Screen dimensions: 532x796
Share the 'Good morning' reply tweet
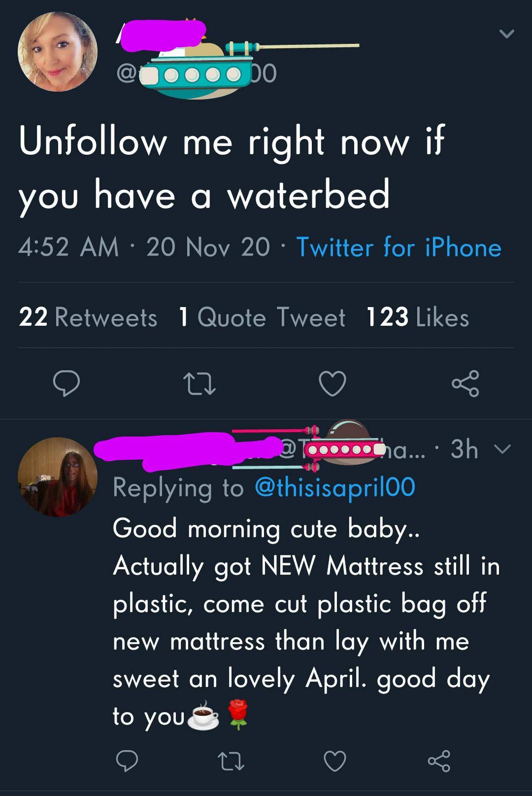439,761
